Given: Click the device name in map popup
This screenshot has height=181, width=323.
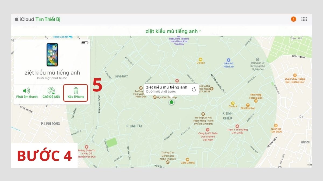Looking at the screenshot, I should (x=167, y=87).
